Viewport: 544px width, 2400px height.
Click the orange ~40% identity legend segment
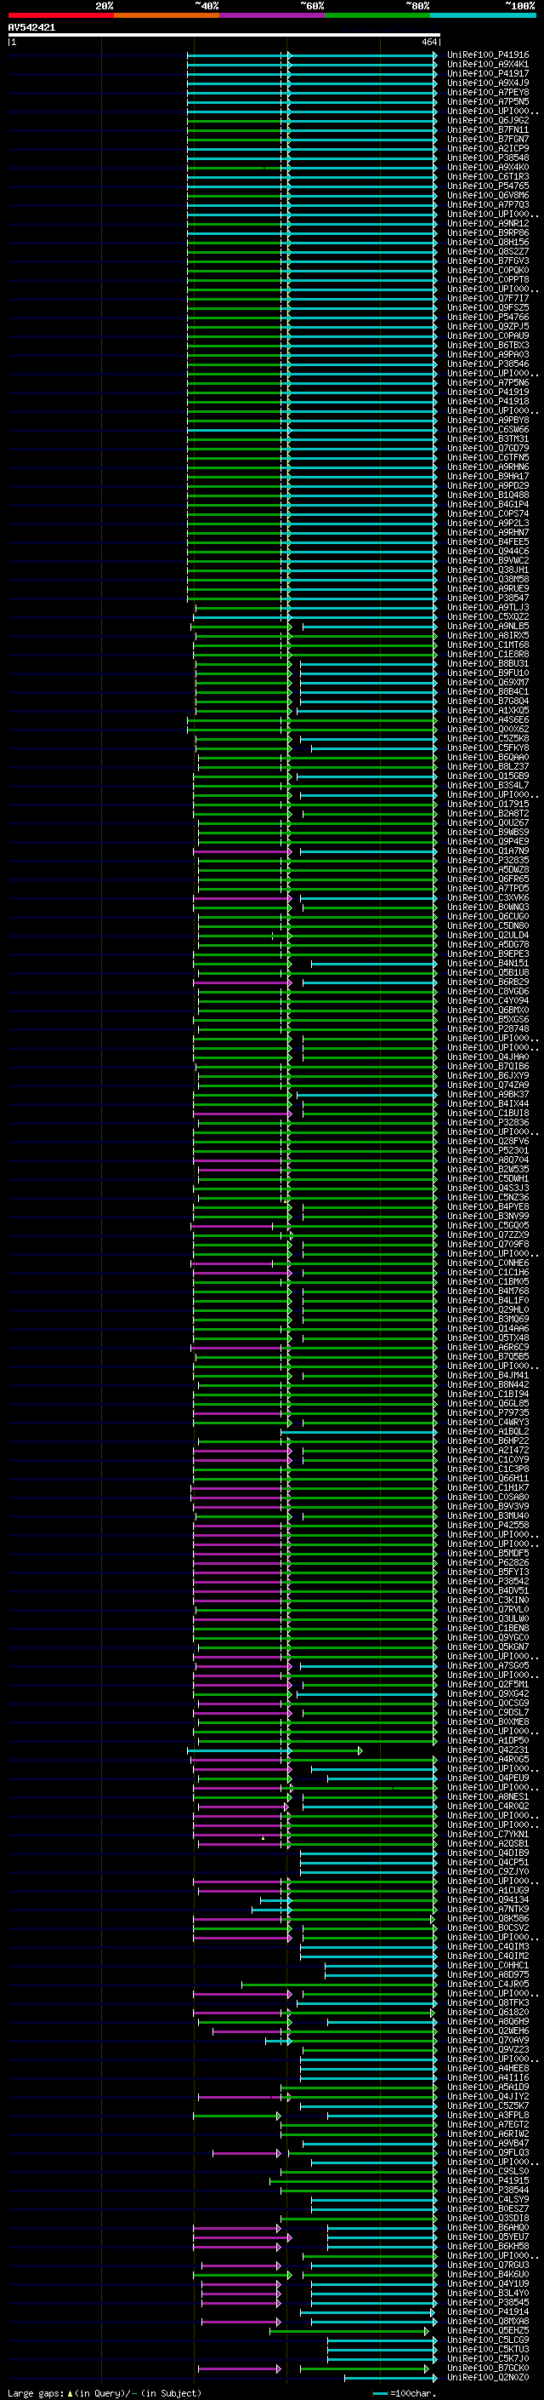pos(167,15)
